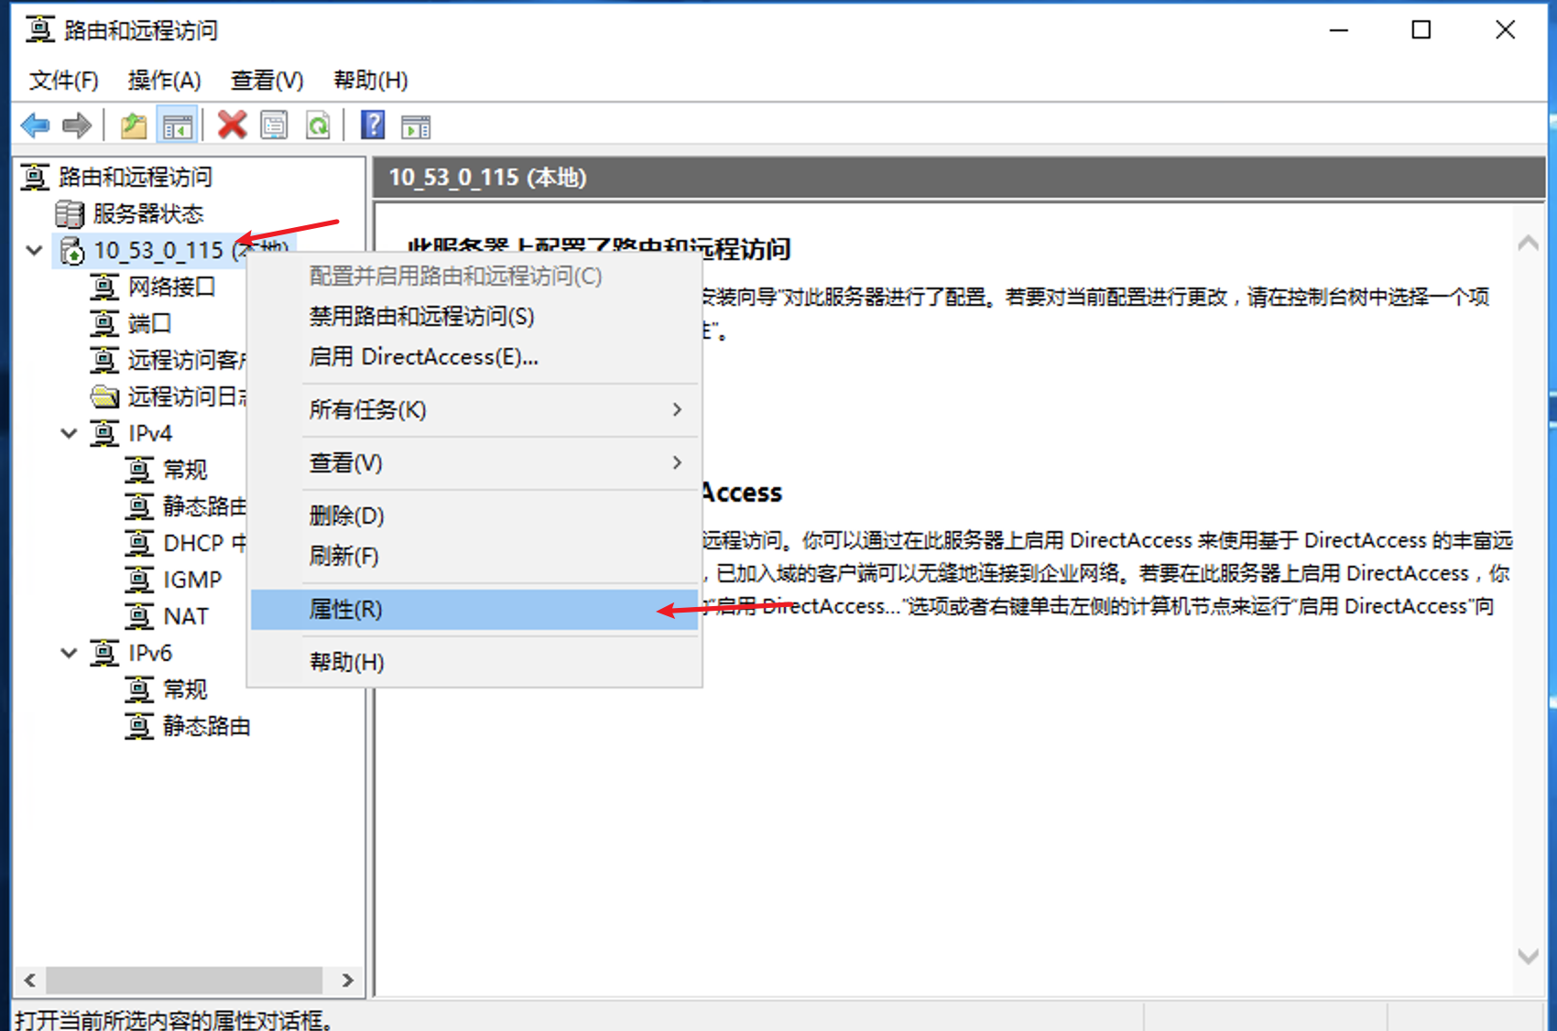Image resolution: width=1557 pixels, height=1031 pixels.
Task: Collapse the IPv6 tree branch
Action: coord(68,653)
